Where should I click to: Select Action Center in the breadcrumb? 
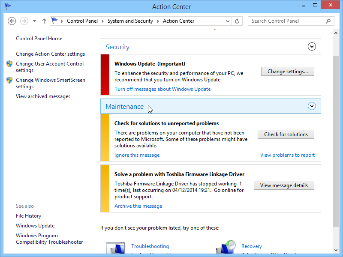click(178, 21)
